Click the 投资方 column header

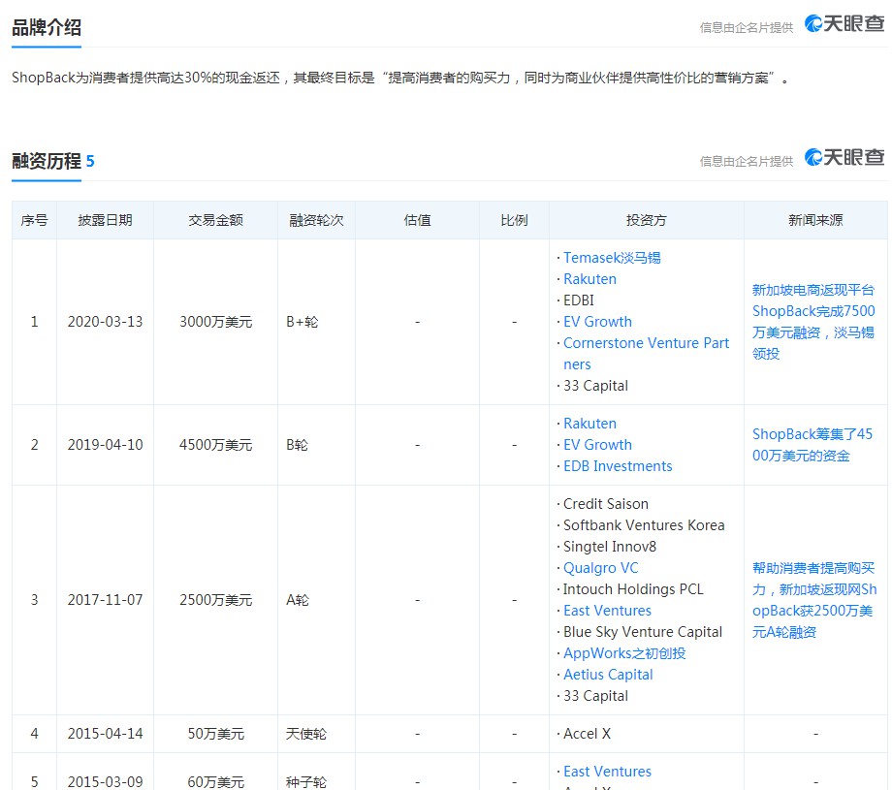(647, 220)
